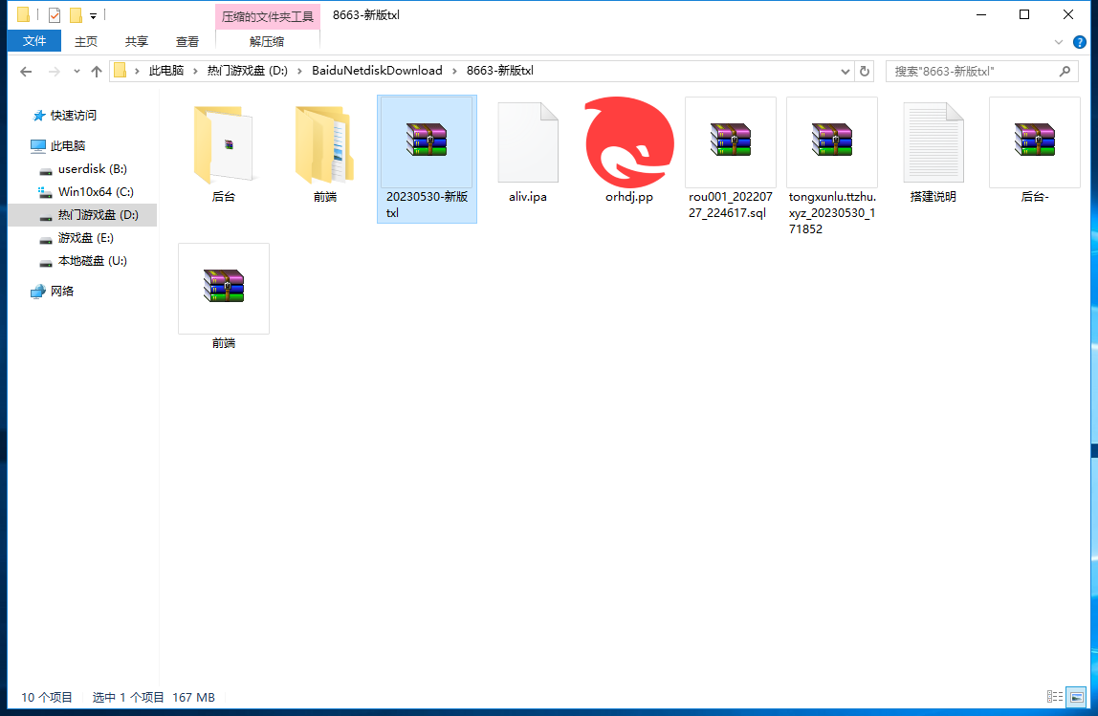The width and height of the screenshot is (1098, 716).
Task: Open the Quick Access Toolbar customize dropdown
Action: click(93, 15)
